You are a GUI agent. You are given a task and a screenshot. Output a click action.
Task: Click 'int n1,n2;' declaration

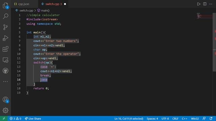[x=42, y=37]
